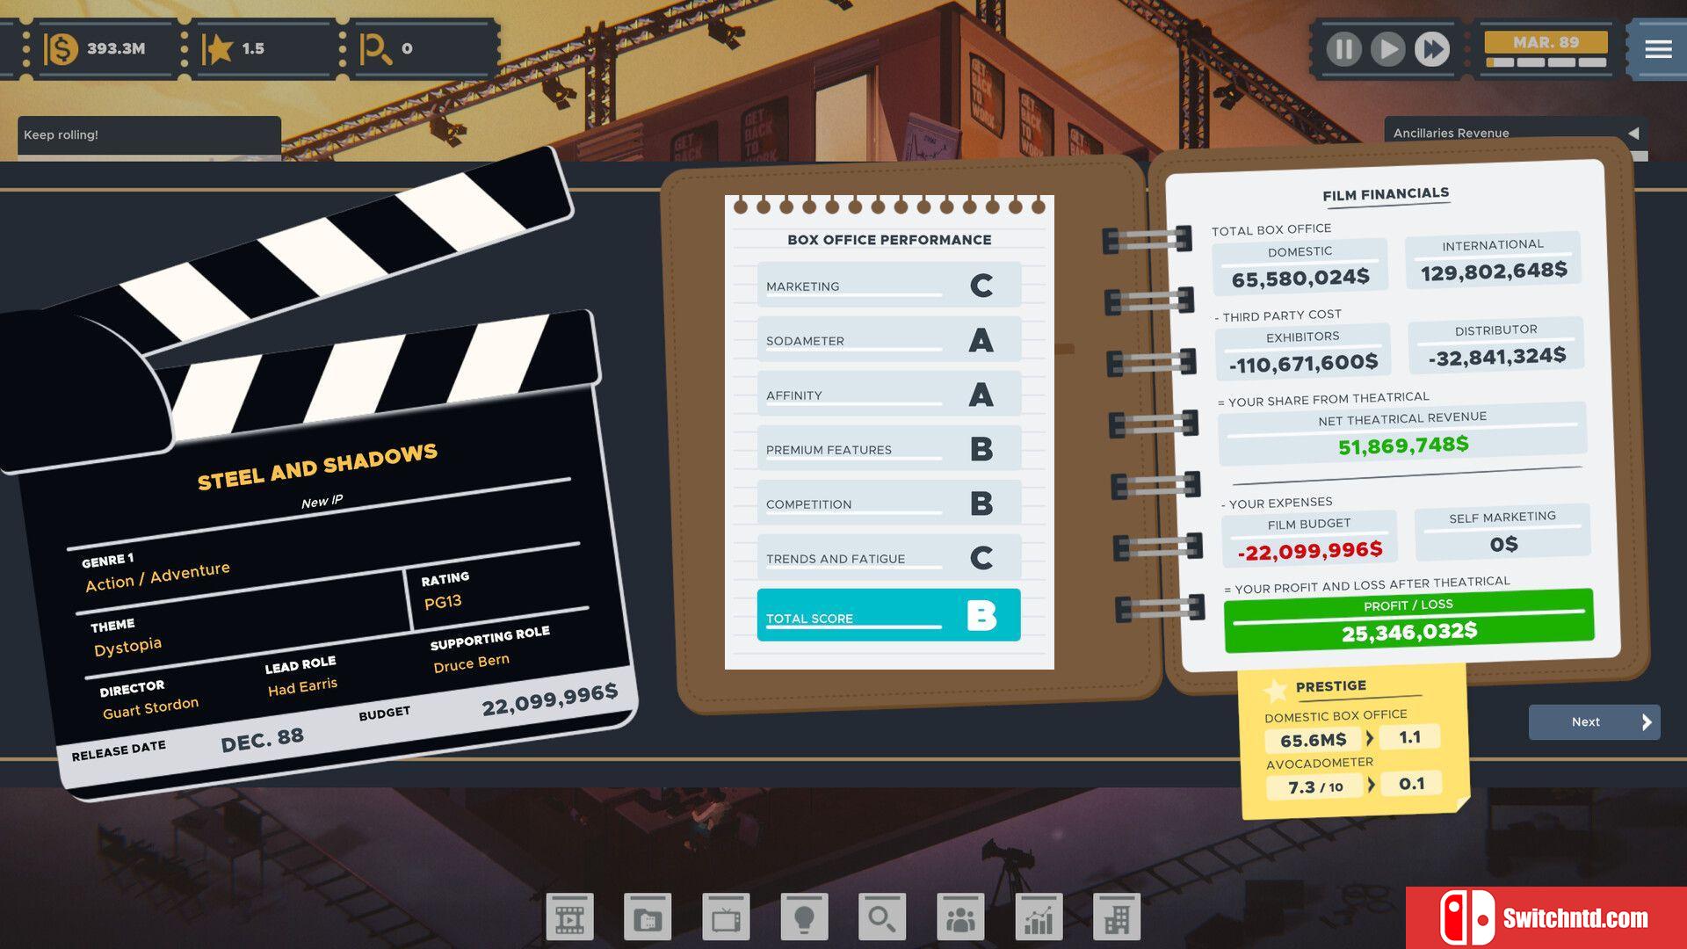Click the Distributor cost -32,841,324$
Image resolution: width=1687 pixels, height=949 pixels.
click(1497, 357)
